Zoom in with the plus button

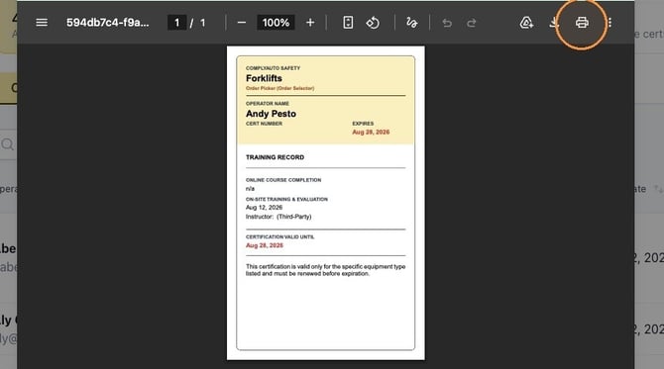(x=310, y=23)
